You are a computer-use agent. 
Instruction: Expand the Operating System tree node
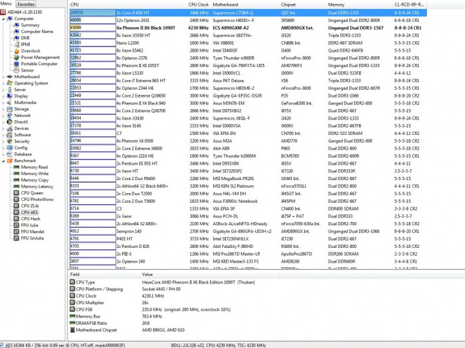click(4, 83)
